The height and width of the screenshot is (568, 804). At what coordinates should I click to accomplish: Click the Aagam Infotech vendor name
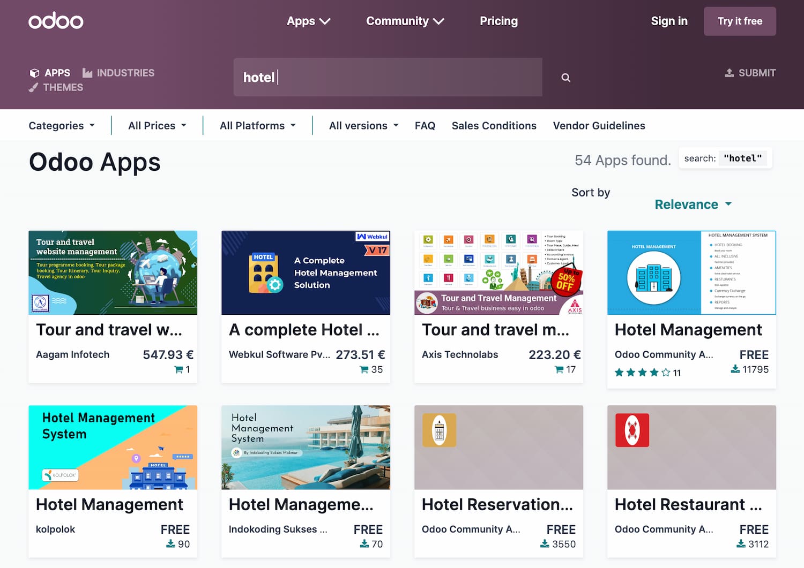click(72, 354)
